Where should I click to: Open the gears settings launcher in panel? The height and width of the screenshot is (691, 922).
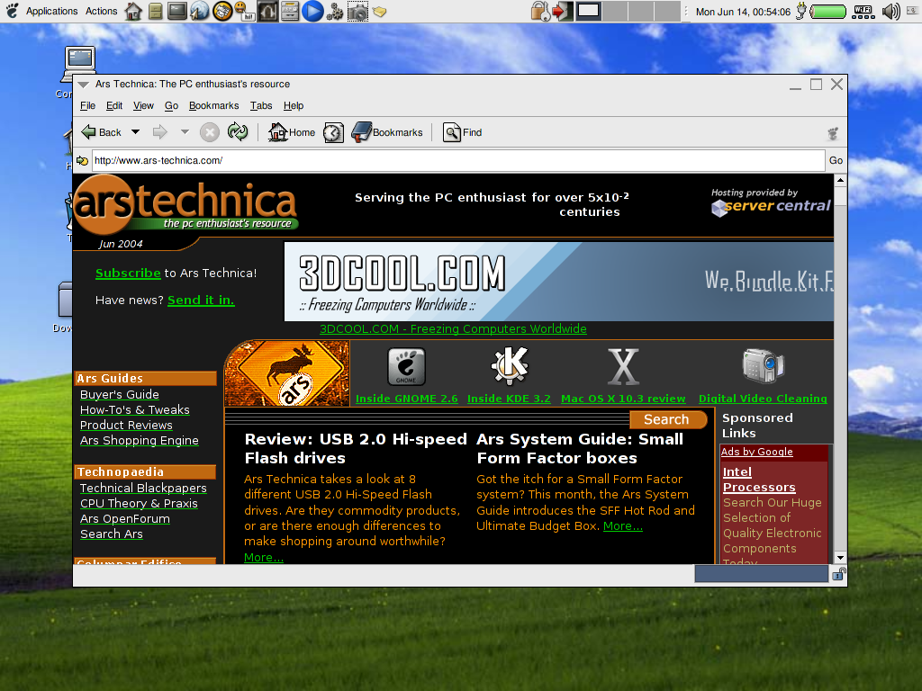tap(335, 11)
